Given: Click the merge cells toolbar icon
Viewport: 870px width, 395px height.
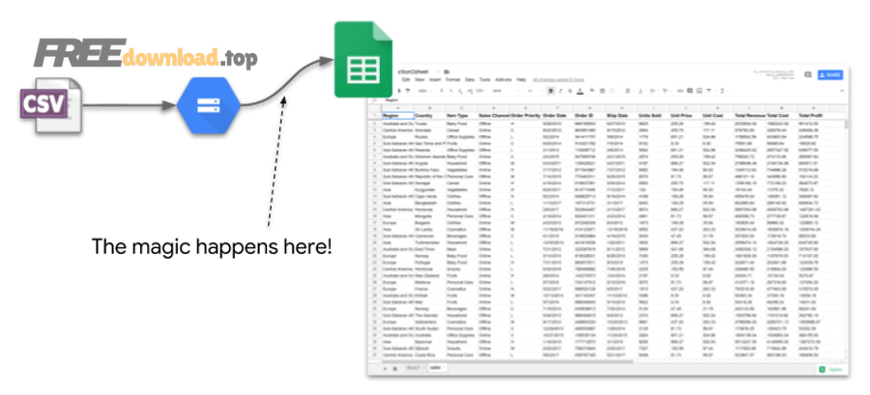Looking at the screenshot, I should (613, 91).
